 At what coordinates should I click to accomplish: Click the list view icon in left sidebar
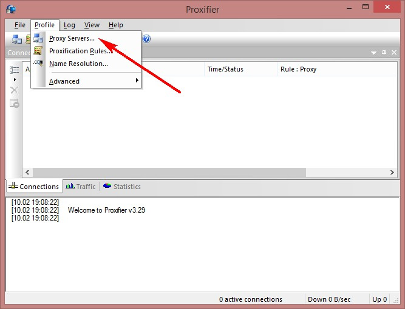pyautogui.click(x=15, y=70)
